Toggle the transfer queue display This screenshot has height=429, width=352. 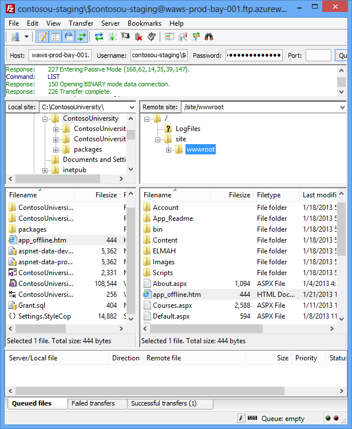pyautogui.click(x=82, y=37)
